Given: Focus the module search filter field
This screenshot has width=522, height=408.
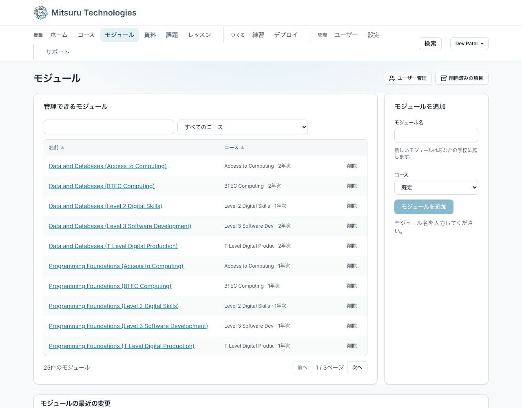Looking at the screenshot, I should 109,127.
